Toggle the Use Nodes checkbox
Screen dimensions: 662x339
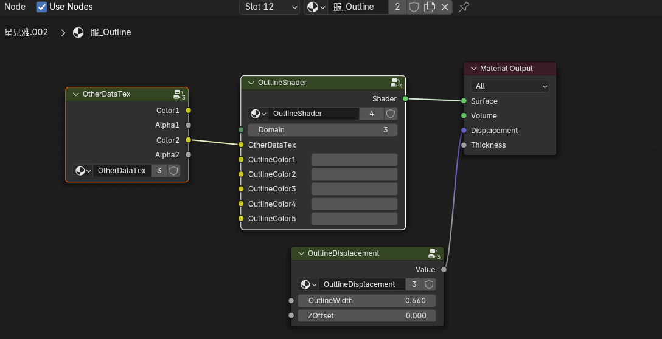click(41, 7)
